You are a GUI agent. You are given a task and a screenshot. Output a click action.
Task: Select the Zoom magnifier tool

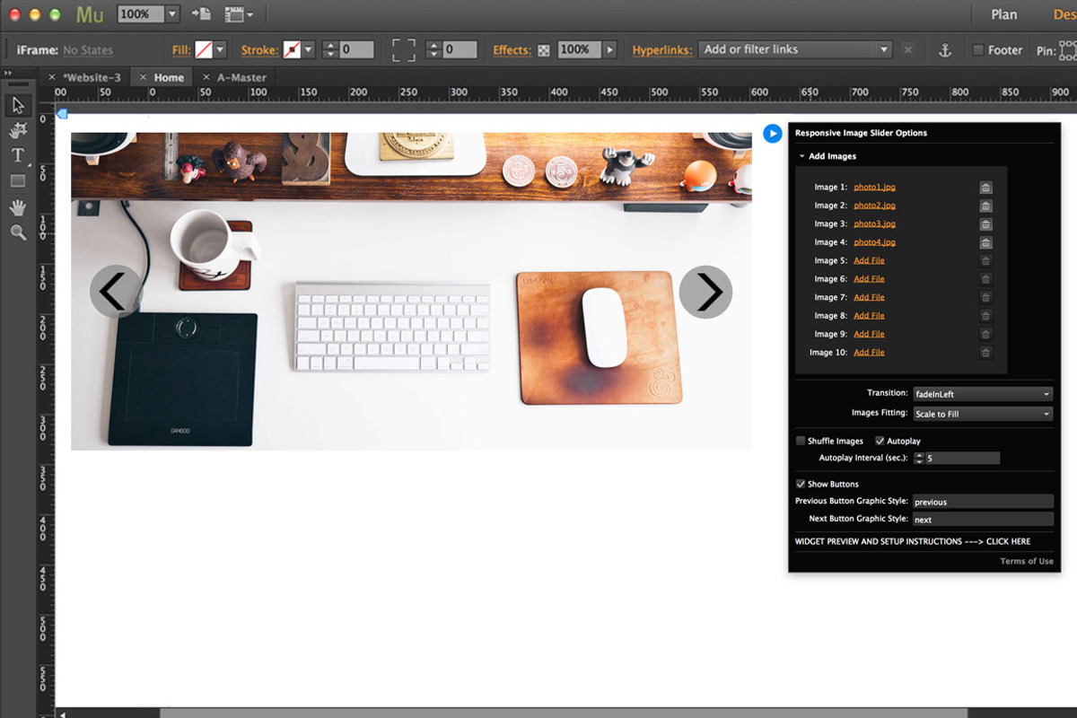pyautogui.click(x=18, y=232)
